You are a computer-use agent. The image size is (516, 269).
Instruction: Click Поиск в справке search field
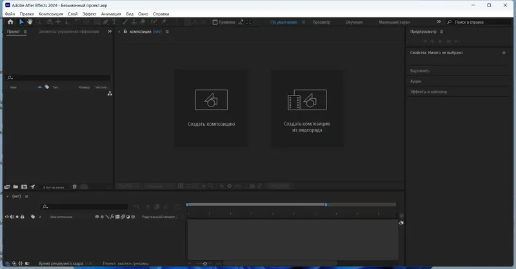(479, 22)
